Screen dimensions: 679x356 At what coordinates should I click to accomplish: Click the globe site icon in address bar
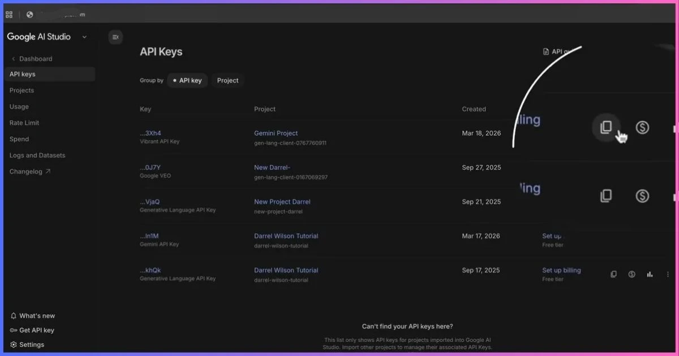pyautogui.click(x=30, y=15)
